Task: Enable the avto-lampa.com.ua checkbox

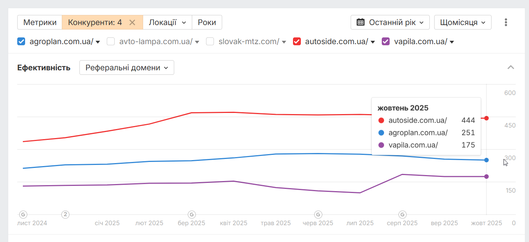Action: tap(111, 42)
